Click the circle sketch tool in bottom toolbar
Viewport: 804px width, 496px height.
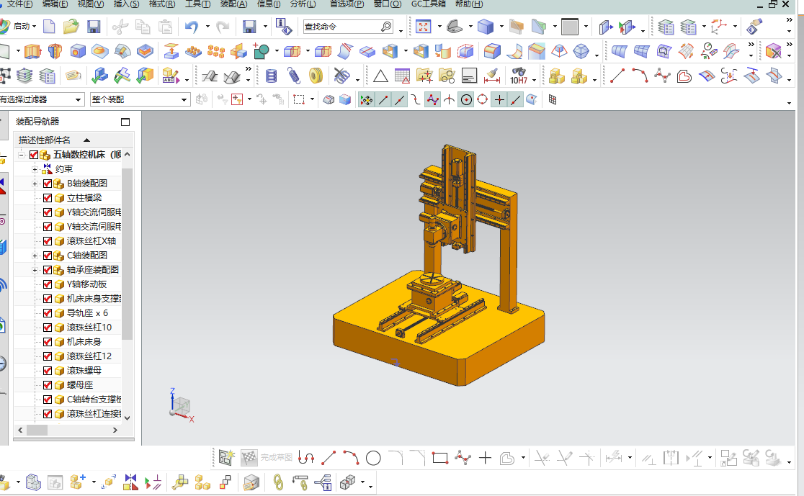(373, 457)
